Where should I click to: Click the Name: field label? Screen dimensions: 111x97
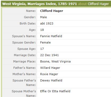pos(31,11)
